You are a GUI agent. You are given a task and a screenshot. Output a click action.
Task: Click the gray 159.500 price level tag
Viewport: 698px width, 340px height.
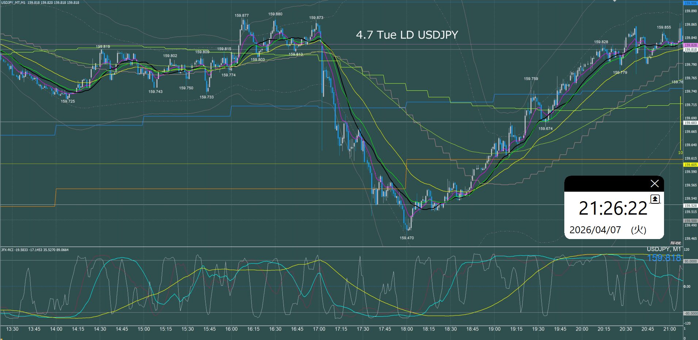tap(690, 221)
